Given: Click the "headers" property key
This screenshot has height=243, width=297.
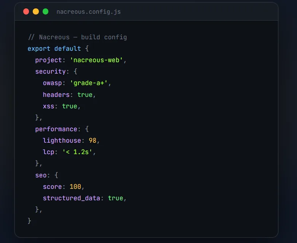Looking at the screenshot, I should point(56,95).
